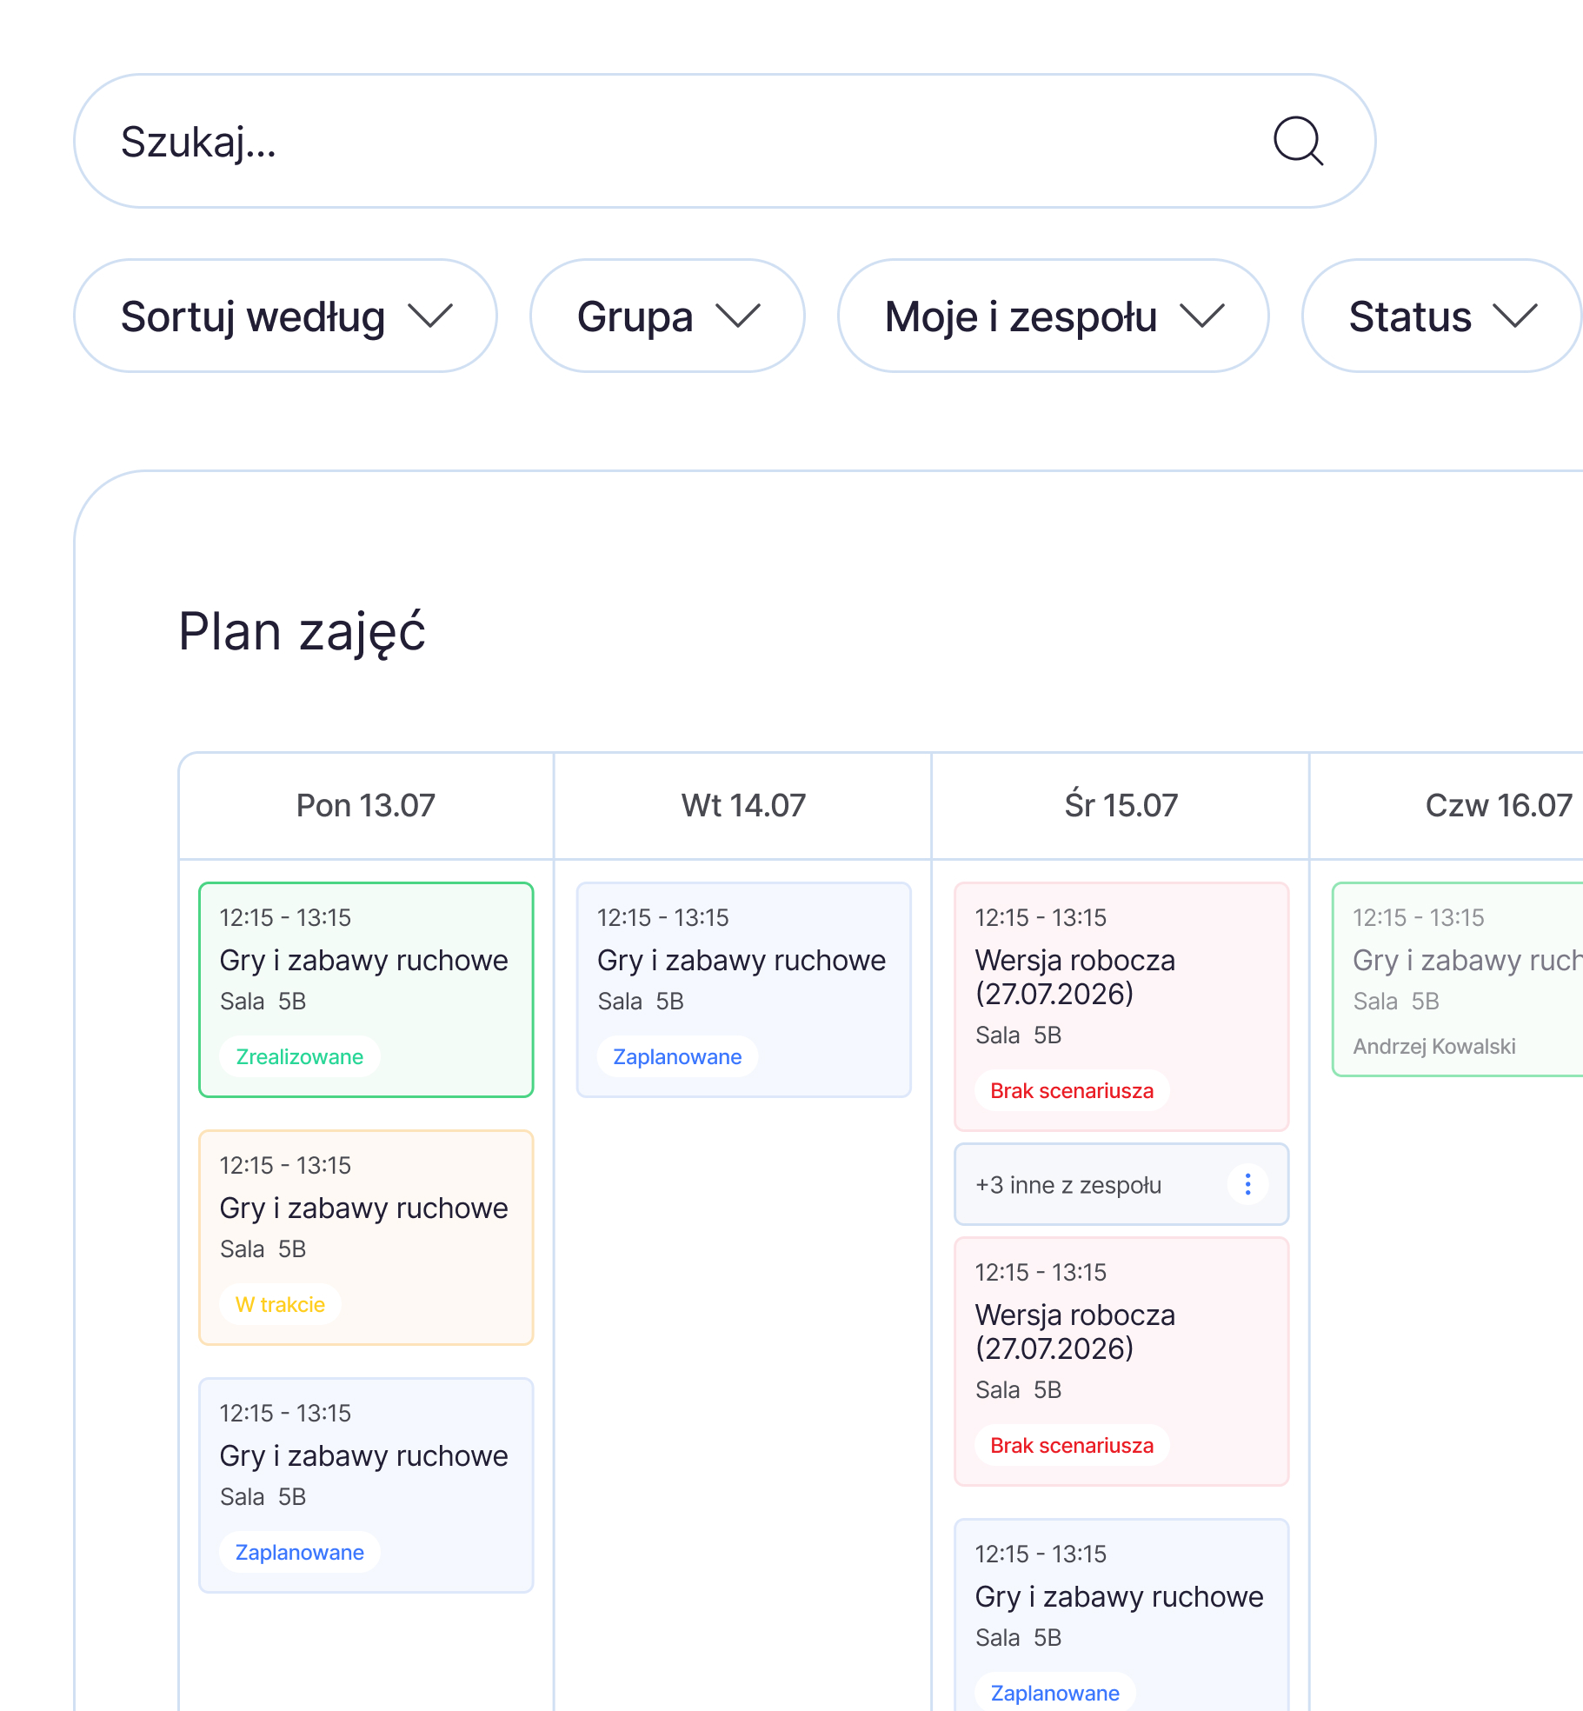The height and width of the screenshot is (1711, 1583).
Task: Open the first Wersja robocza card on Wednesday
Action: (1121, 1007)
